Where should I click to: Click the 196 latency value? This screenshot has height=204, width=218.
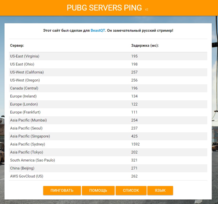coord(134,88)
